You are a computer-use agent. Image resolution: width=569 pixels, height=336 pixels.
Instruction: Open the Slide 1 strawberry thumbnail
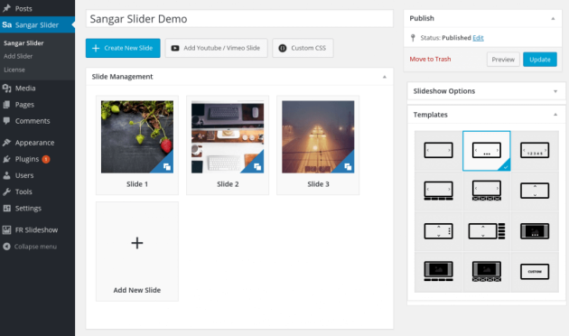[137, 136]
